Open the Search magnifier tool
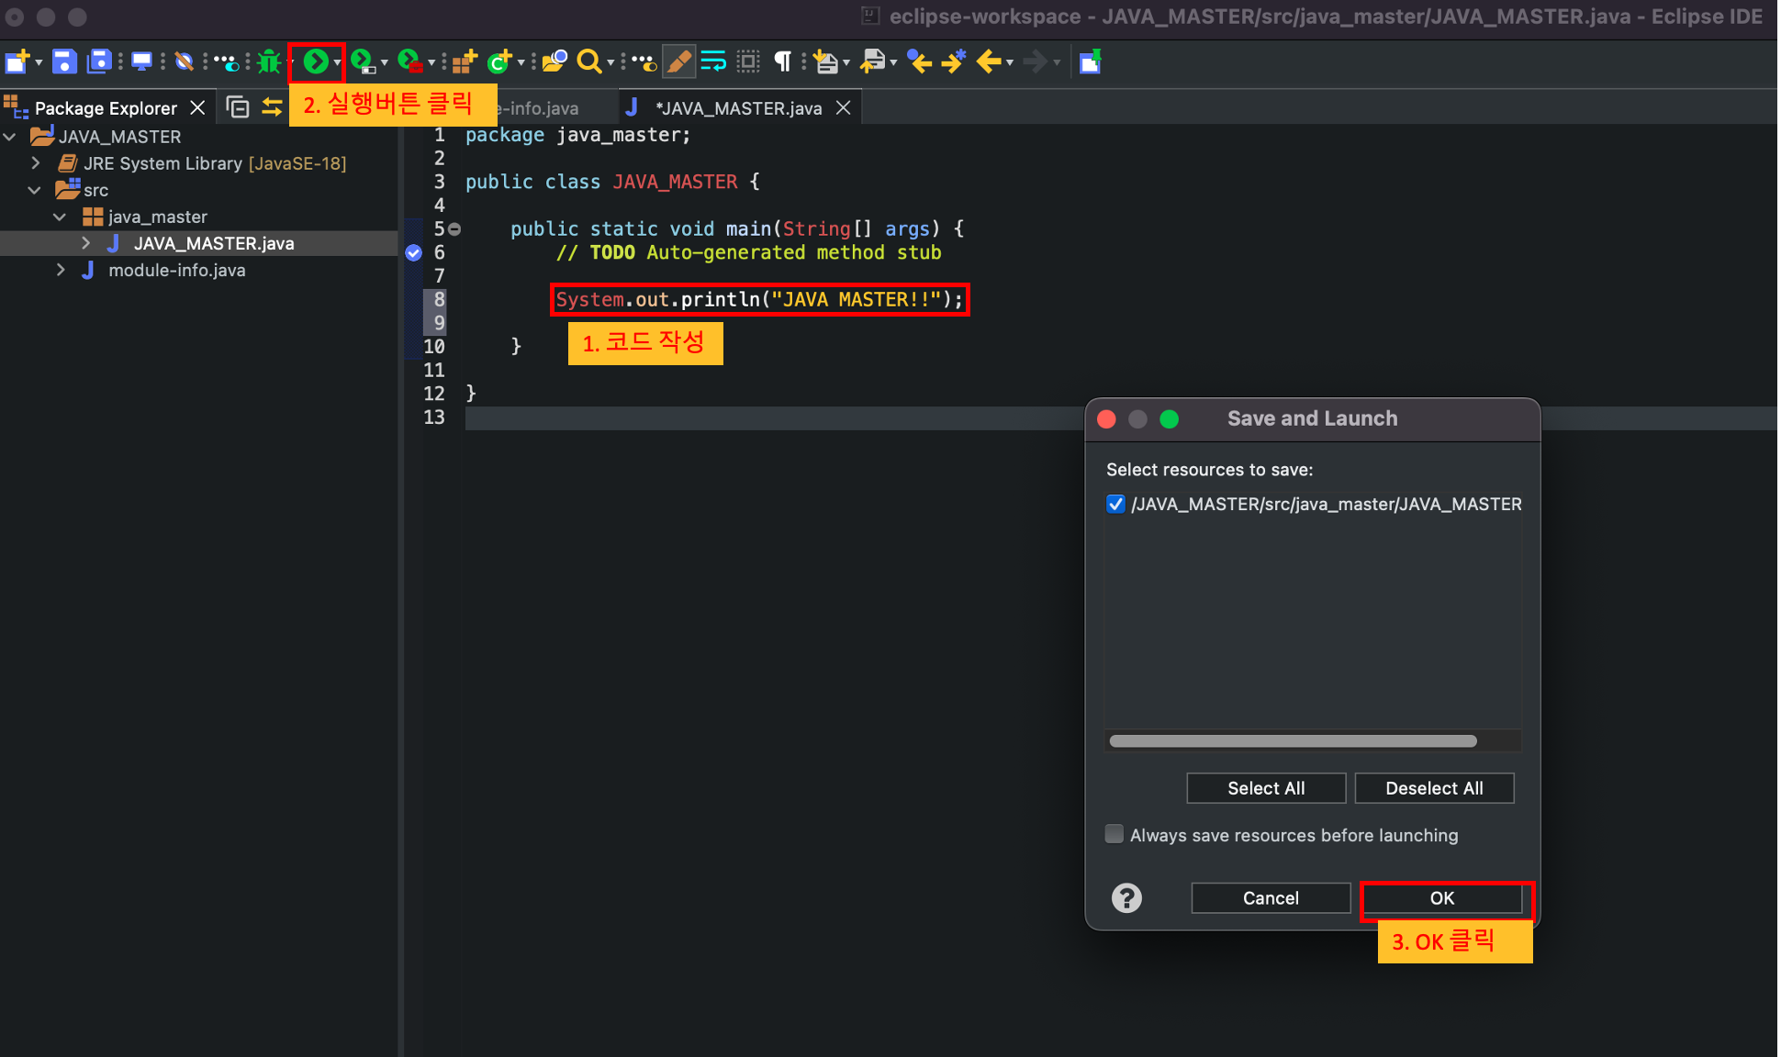1781x1057 pixels. (x=588, y=62)
